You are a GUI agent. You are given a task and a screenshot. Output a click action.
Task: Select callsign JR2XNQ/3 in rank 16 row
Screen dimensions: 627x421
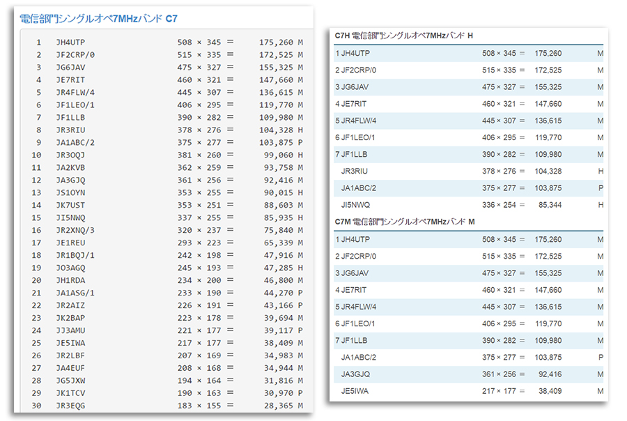75,230
